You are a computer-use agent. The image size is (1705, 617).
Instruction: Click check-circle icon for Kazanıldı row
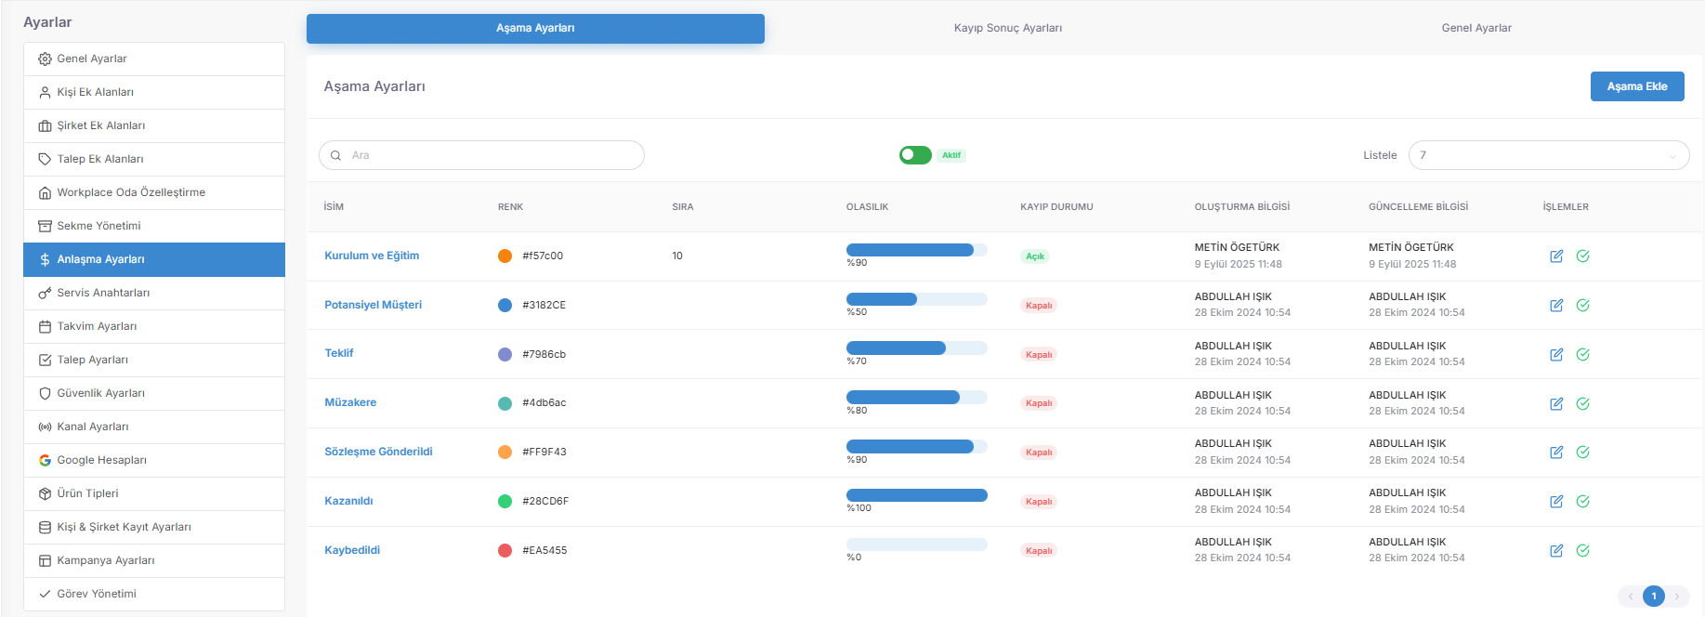click(x=1582, y=502)
